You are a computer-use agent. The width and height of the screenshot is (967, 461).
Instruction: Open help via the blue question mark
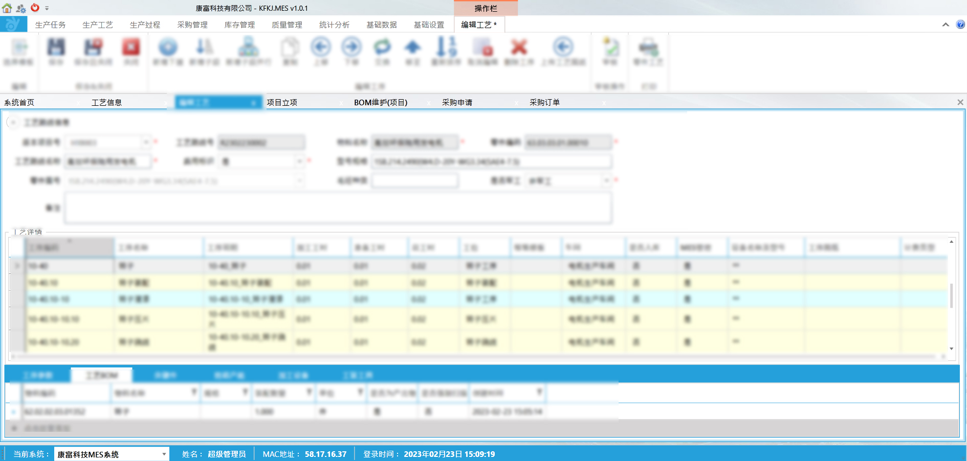click(960, 25)
